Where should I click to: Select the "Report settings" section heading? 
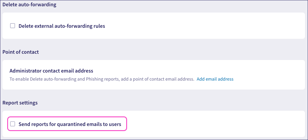point(20,103)
